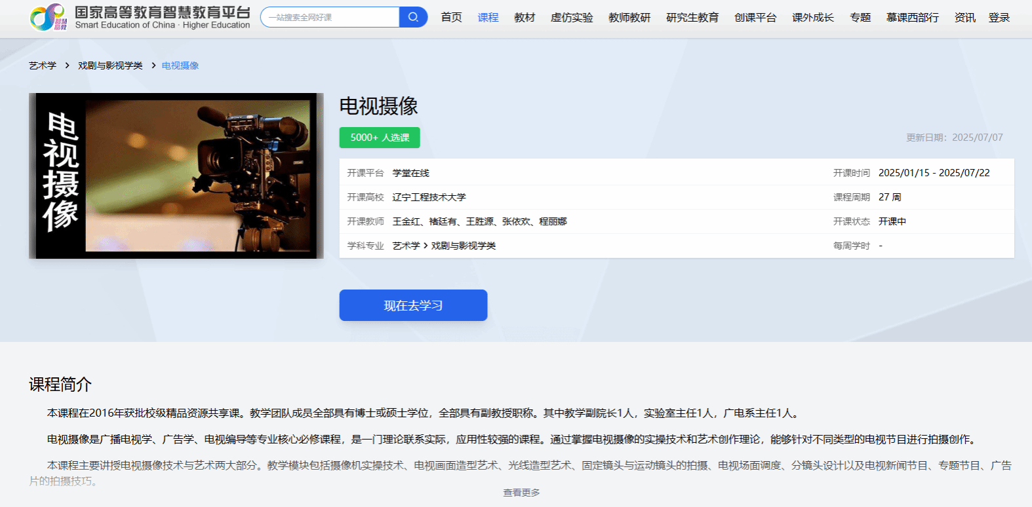This screenshot has height=507, width=1032.
Task: Click the 课外成长 nav item
Action: coord(813,18)
